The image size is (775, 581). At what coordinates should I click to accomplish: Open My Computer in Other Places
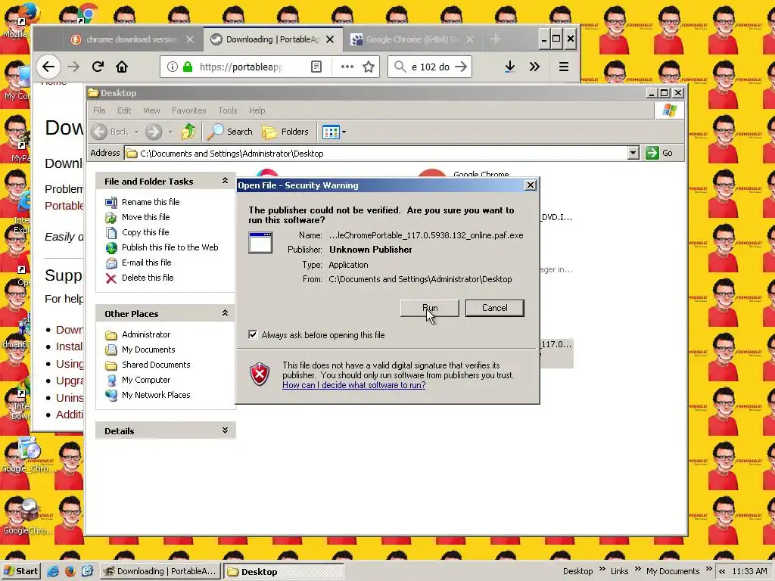click(146, 380)
